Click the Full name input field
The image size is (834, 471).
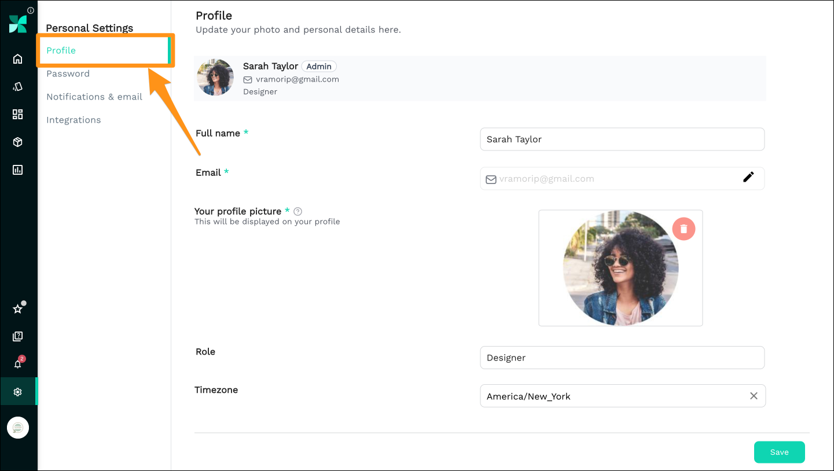click(622, 139)
